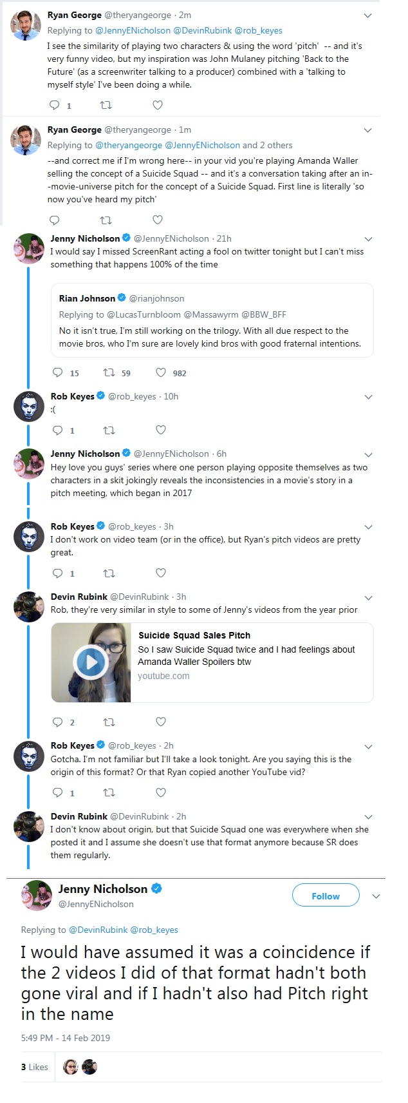Retweet Devin Rubink's Suicide Squad video tweet
The image size is (408, 1103).
[109, 722]
